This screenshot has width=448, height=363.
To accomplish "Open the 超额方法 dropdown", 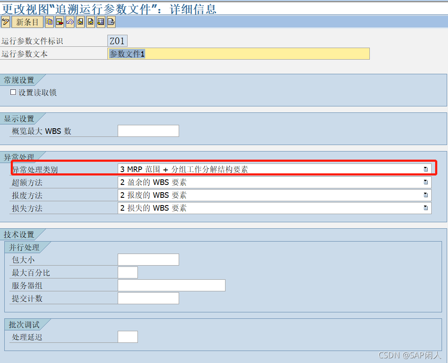I will click(425, 182).
